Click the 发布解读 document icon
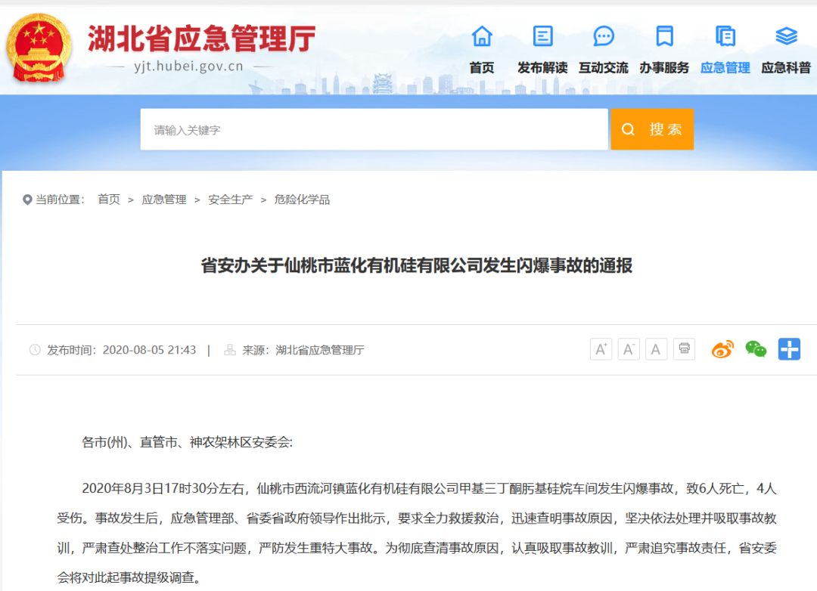The height and width of the screenshot is (591, 817). pyautogui.click(x=542, y=36)
